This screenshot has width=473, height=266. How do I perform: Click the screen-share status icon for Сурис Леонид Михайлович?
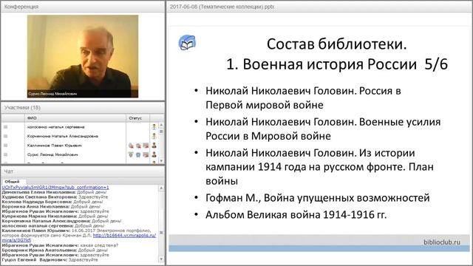[x=146, y=154]
